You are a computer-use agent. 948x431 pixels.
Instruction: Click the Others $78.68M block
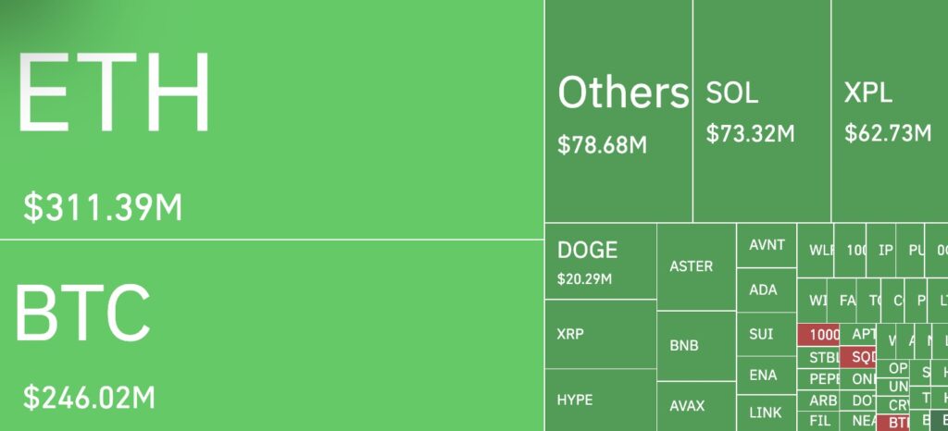[x=618, y=111]
